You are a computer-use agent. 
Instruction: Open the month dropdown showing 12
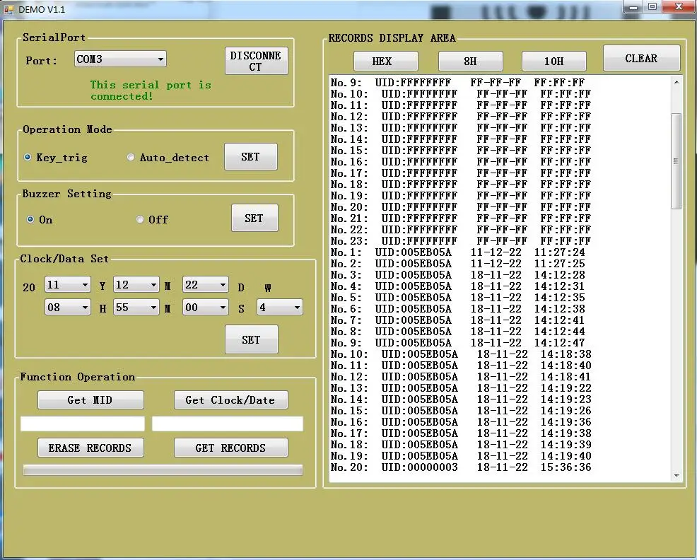(136, 285)
